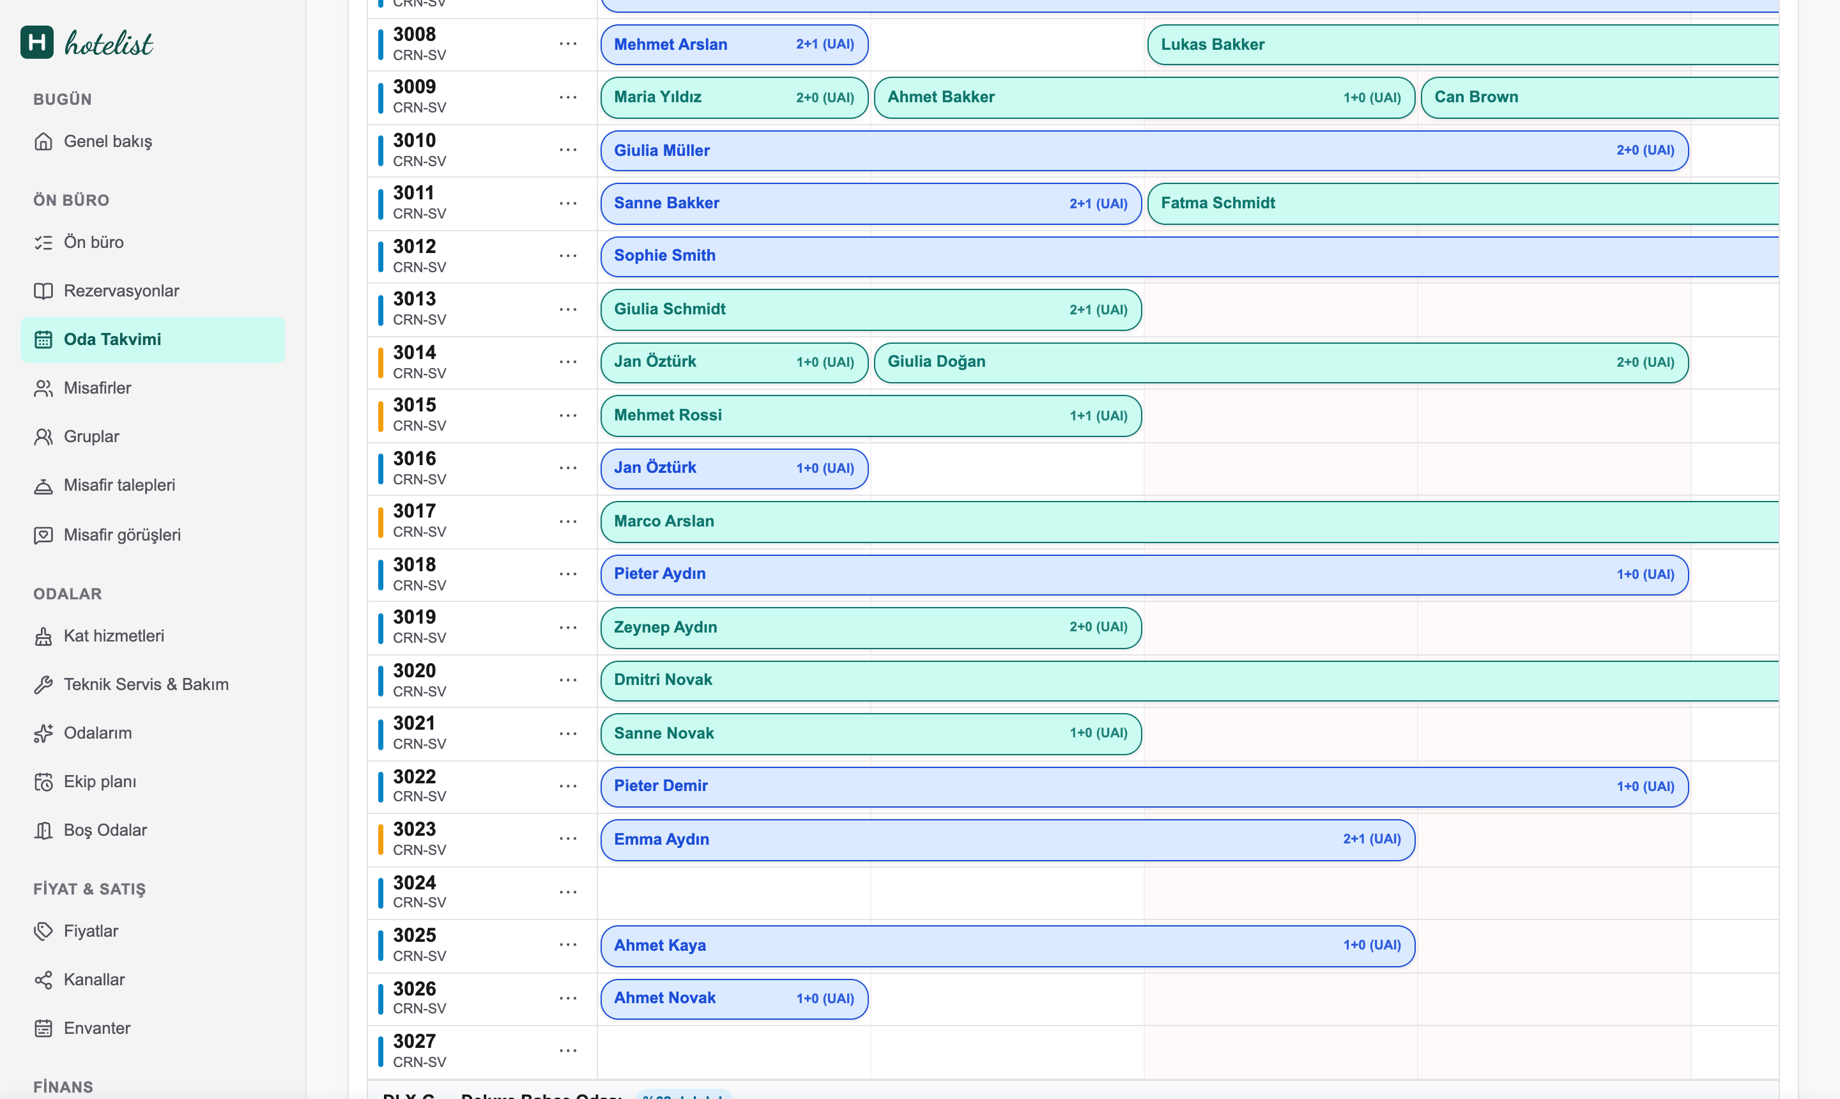The height and width of the screenshot is (1099, 1840).
Task: Open Genel bakış home icon
Action: point(43,141)
